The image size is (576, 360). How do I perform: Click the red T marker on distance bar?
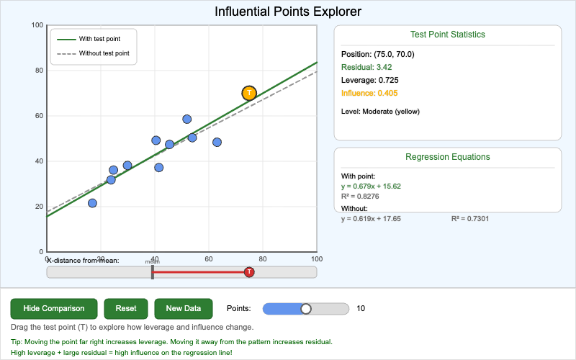tap(249, 272)
